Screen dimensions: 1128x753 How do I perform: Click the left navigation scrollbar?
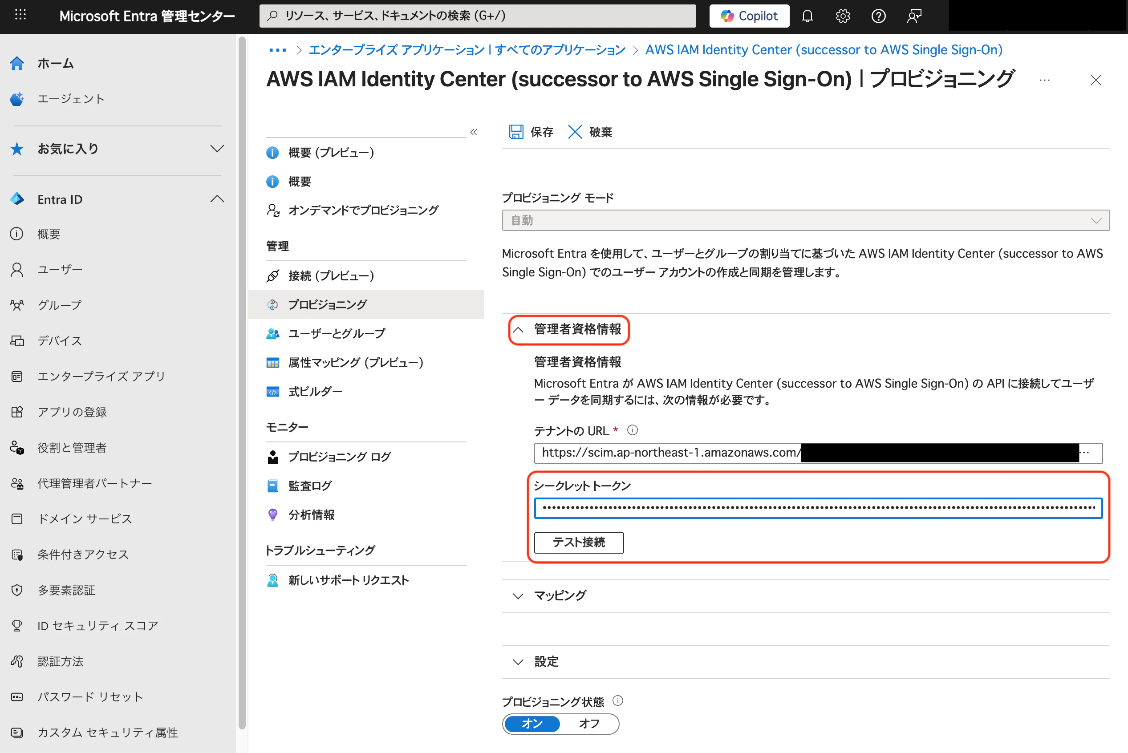pyautogui.click(x=242, y=382)
